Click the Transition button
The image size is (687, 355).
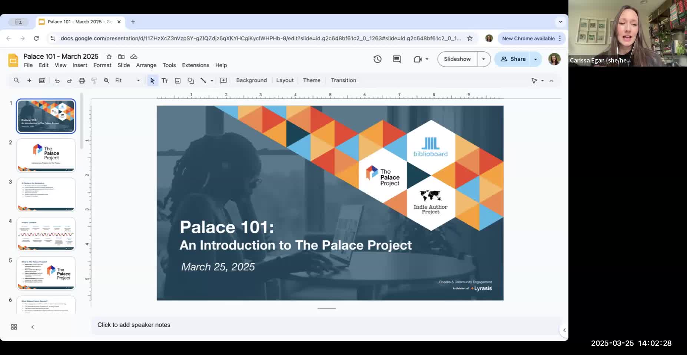(x=343, y=80)
